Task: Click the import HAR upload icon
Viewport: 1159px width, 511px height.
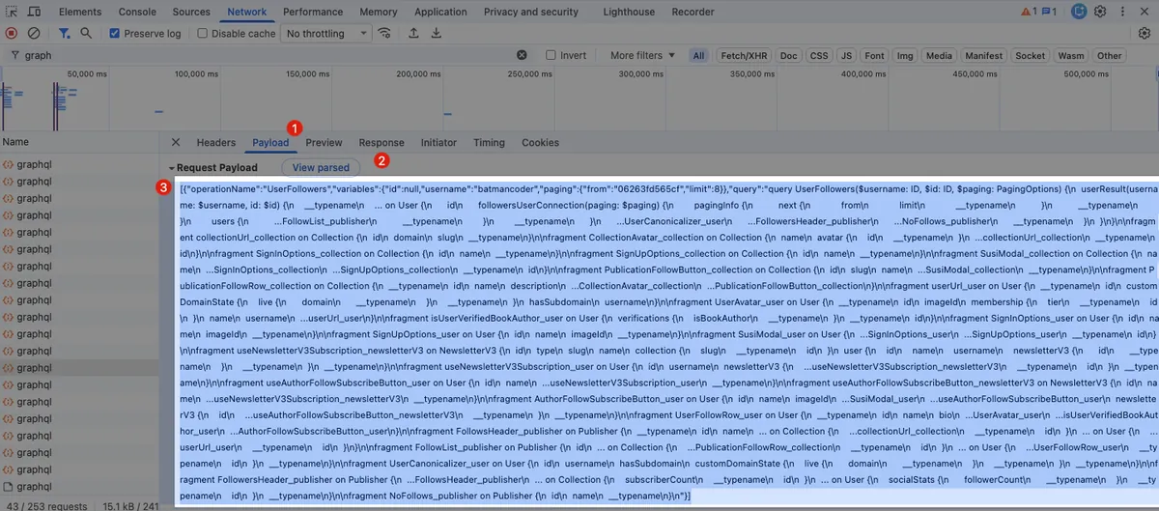Action: pos(413,33)
